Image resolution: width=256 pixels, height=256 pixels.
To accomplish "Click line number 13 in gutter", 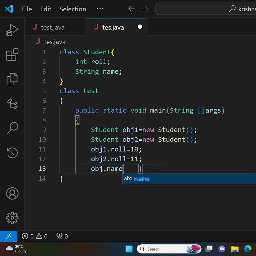I will (x=42, y=169).
